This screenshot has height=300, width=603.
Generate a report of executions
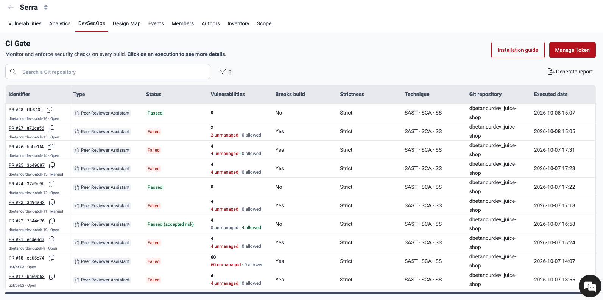[x=570, y=72]
